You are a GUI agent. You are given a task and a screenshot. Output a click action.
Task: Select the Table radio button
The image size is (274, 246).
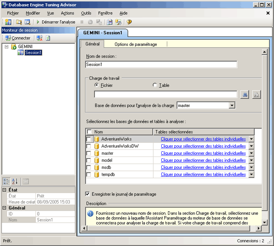click(x=155, y=85)
